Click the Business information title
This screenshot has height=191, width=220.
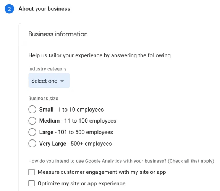click(58, 34)
